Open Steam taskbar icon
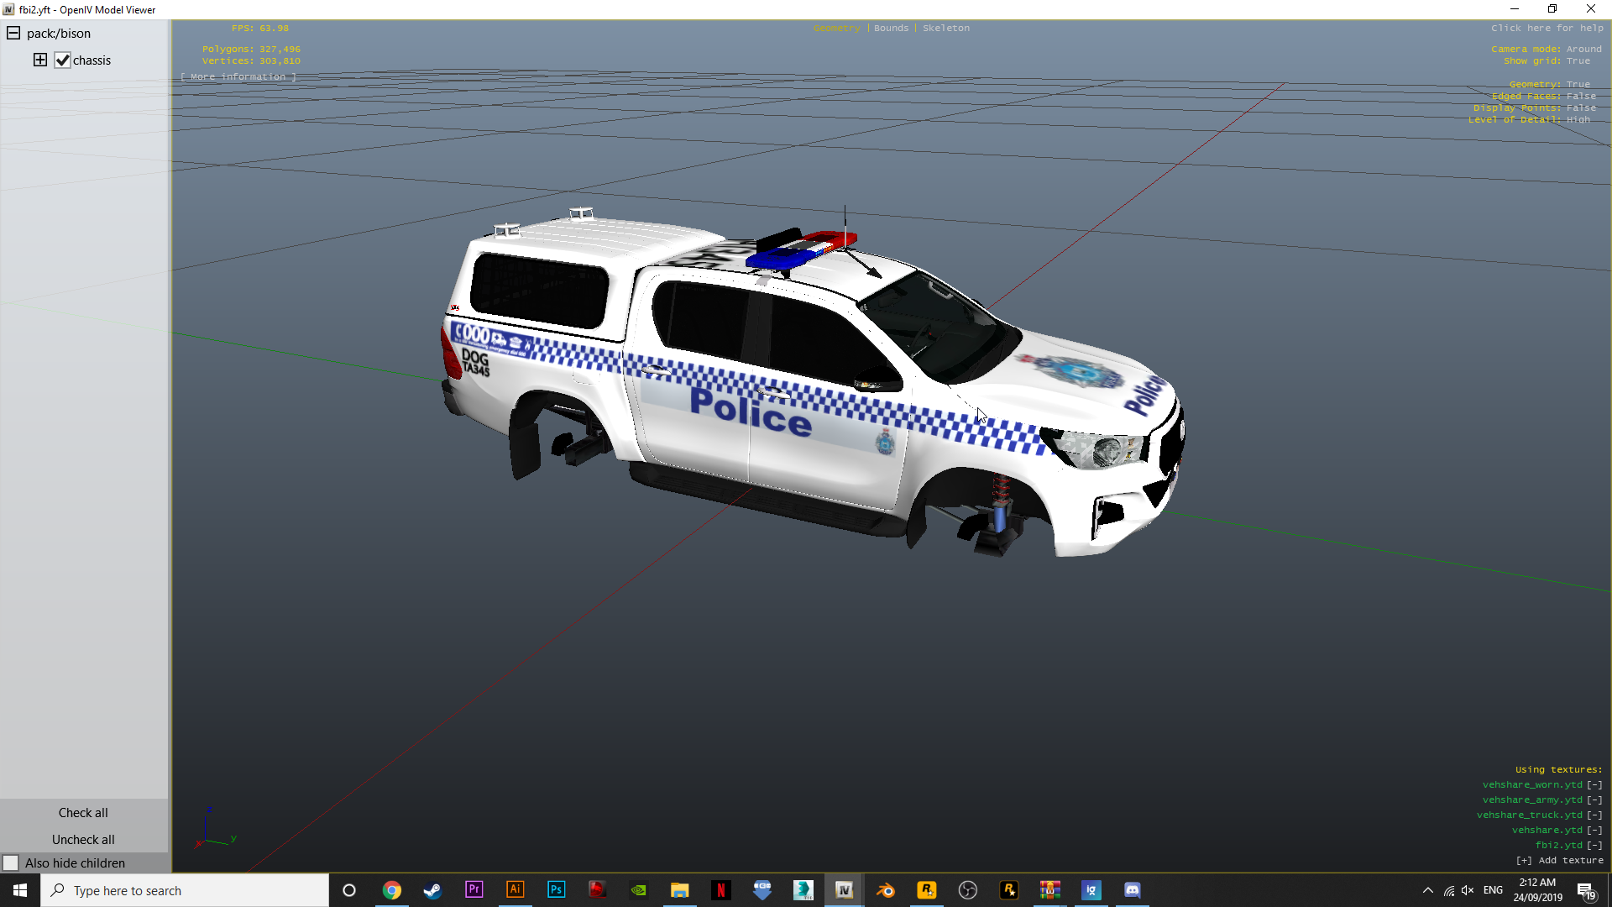This screenshot has height=907, width=1612. (x=432, y=890)
